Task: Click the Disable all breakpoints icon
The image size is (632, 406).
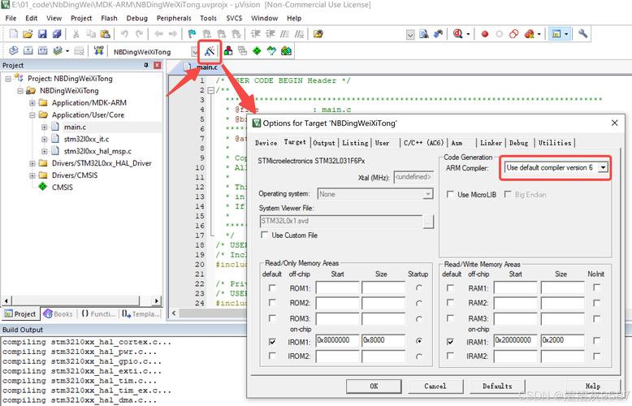Action: [514, 34]
